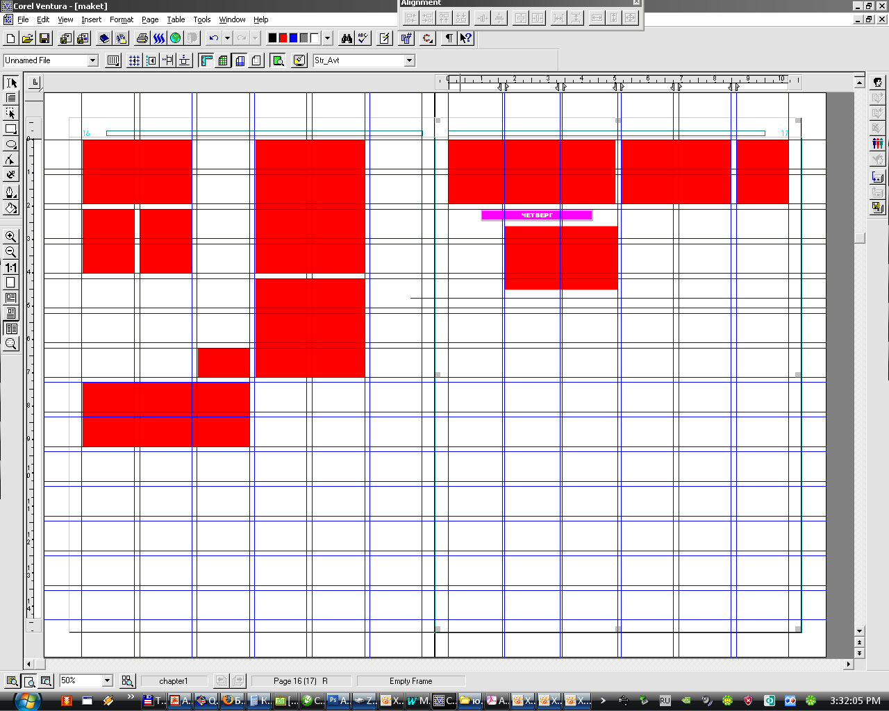The height and width of the screenshot is (711, 889).
Task: Toggle the facing pages view in the toolbox
Action: pyautogui.click(x=11, y=328)
